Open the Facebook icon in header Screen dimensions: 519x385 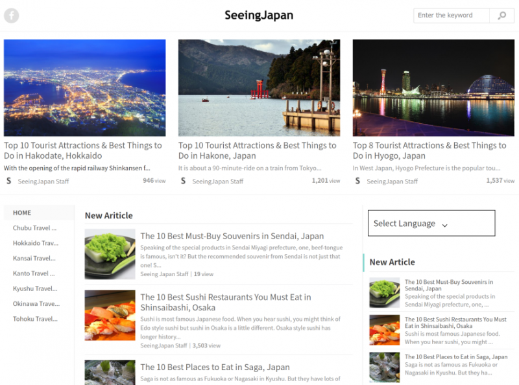click(x=11, y=16)
